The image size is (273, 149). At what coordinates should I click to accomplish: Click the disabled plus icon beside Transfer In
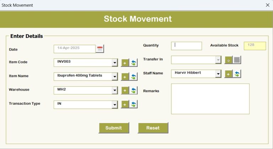[x=229, y=60]
